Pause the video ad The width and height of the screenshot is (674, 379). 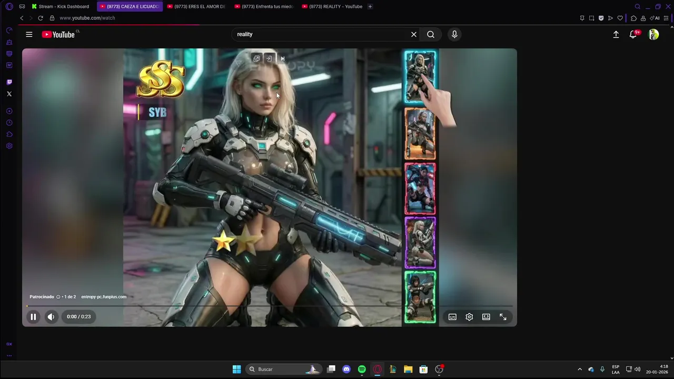(33, 317)
